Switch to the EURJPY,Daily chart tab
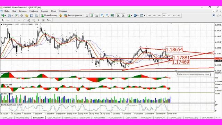Viewport: 222px width, 125px height. (x=175, y=118)
